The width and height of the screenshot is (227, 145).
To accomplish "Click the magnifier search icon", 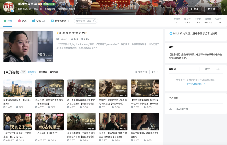I will (x=95, y=21).
